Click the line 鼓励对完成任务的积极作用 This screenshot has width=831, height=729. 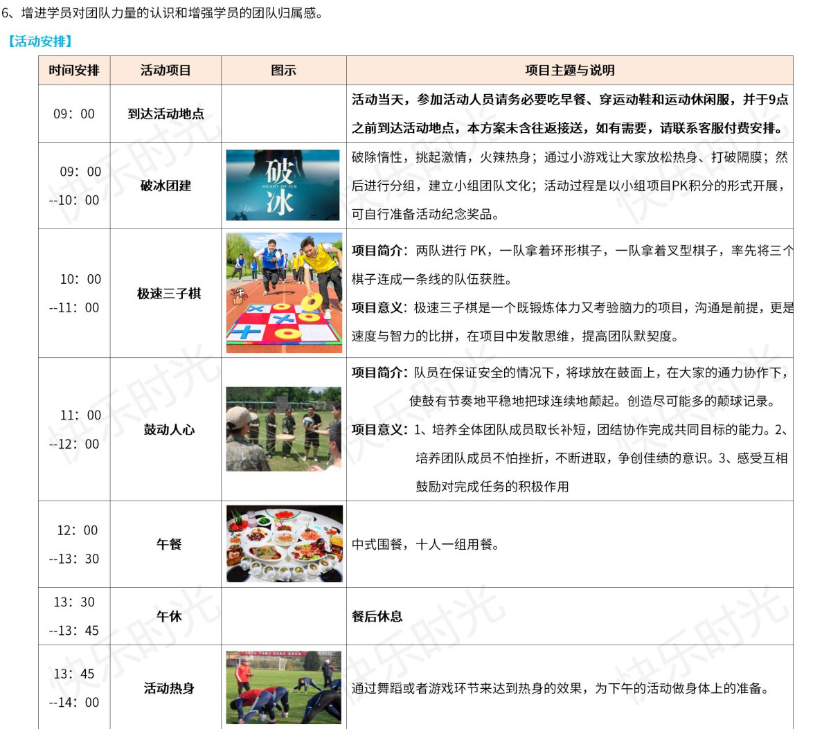coord(492,487)
